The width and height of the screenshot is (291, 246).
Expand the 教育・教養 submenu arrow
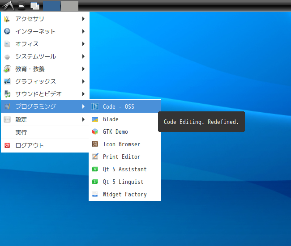tap(83, 69)
